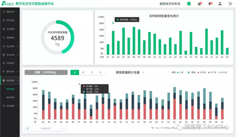The width and height of the screenshot is (237, 137).
Task: Toggle the red 耗电量 legend series
Action: [202, 72]
